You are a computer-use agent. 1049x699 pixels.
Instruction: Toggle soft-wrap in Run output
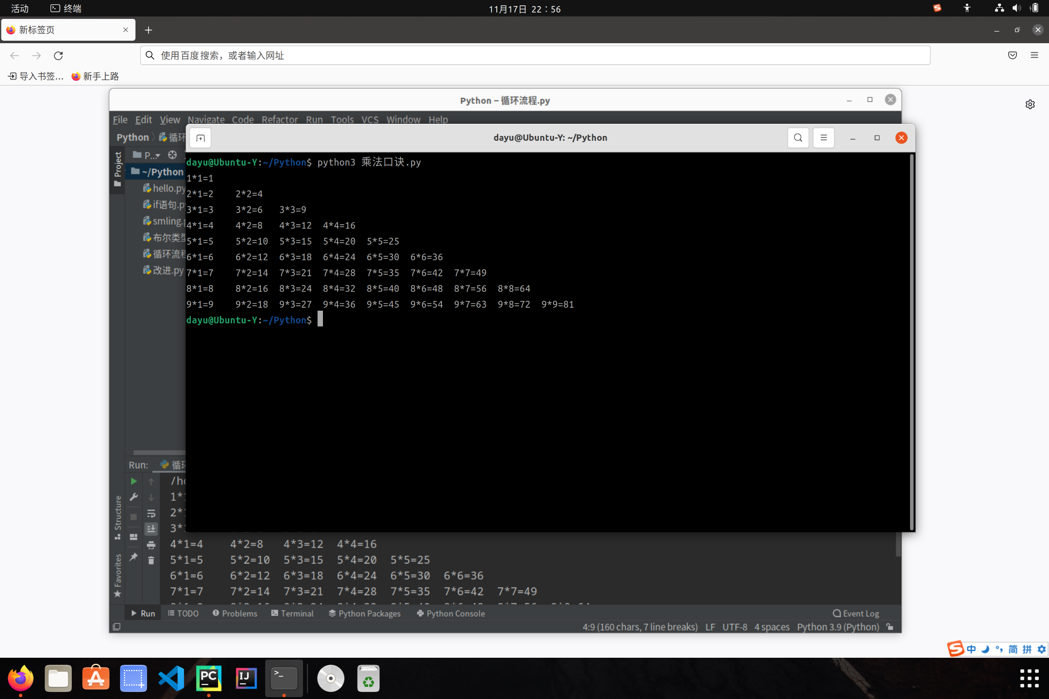[151, 513]
